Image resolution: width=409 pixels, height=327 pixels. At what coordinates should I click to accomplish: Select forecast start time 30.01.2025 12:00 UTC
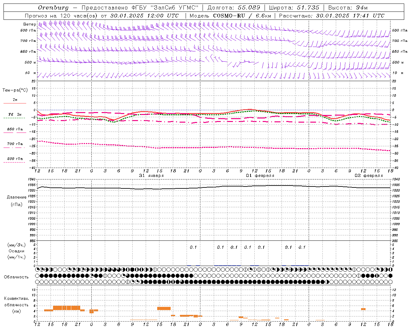click(x=144, y=16)
